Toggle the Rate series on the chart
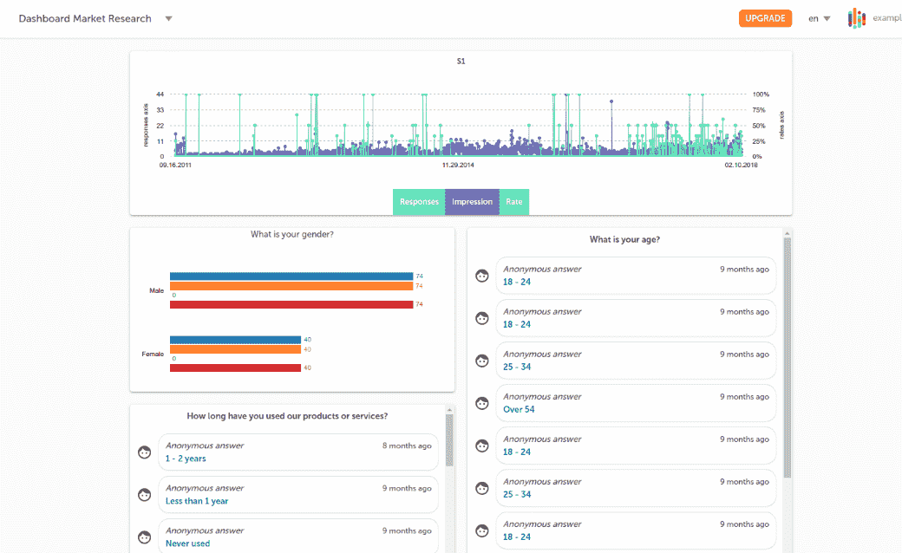The width and height of the screenshot is (902, 553). pos(514,202)
